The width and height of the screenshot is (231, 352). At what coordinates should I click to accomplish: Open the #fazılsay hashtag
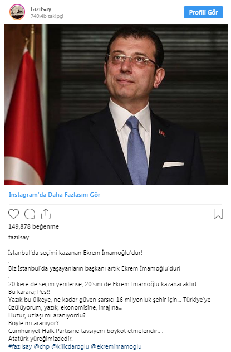click(20, 346)
